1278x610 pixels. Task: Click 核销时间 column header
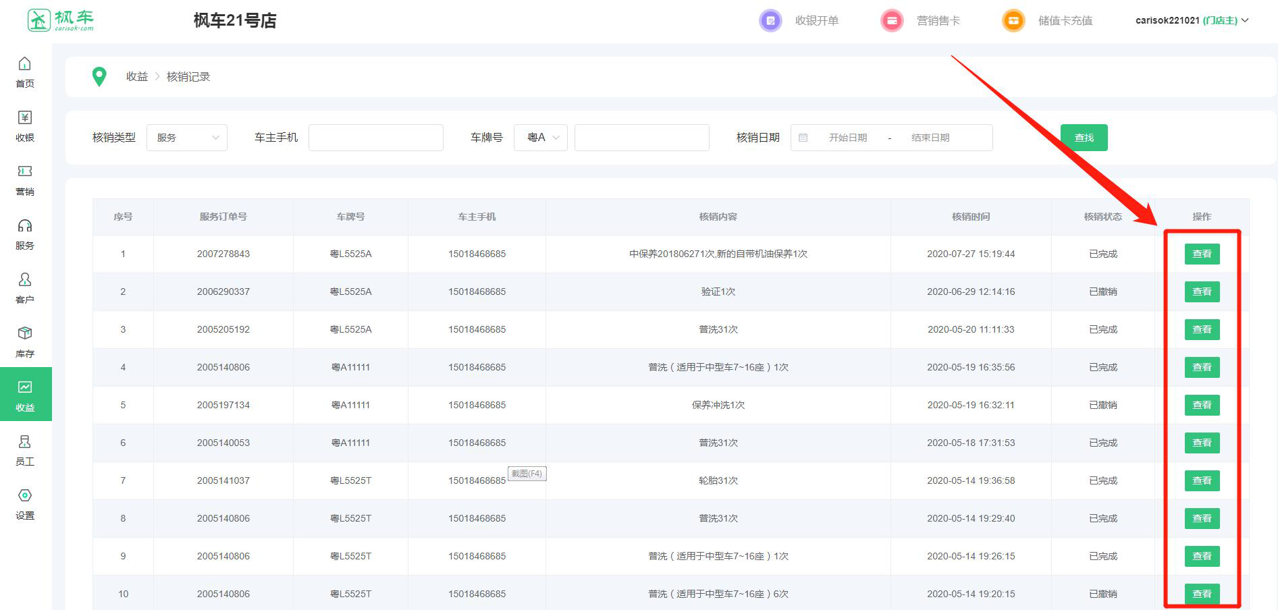tap(971, 217)
